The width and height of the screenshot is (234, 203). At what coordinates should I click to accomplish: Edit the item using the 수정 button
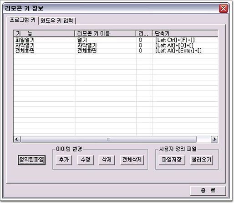pyautogui.click(x=86, y=160)
